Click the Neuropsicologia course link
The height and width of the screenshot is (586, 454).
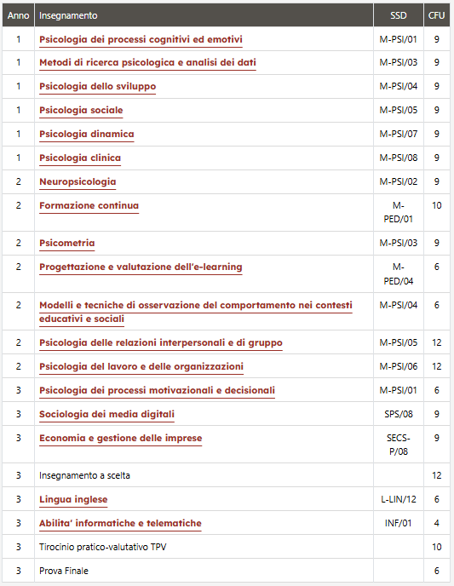pyautogui.click(x=78, y=181)
